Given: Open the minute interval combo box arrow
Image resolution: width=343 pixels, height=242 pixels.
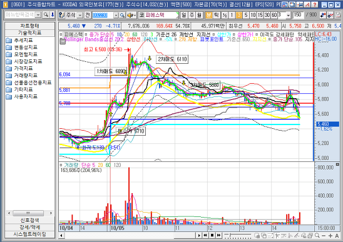Looking at the screenshot, I should tap(288, 15).
